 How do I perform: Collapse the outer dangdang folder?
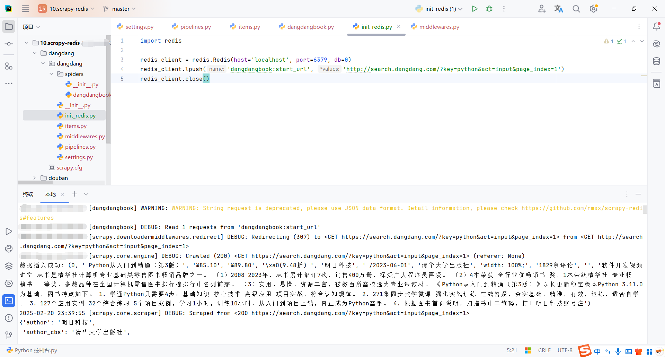[x=35, y=53]
